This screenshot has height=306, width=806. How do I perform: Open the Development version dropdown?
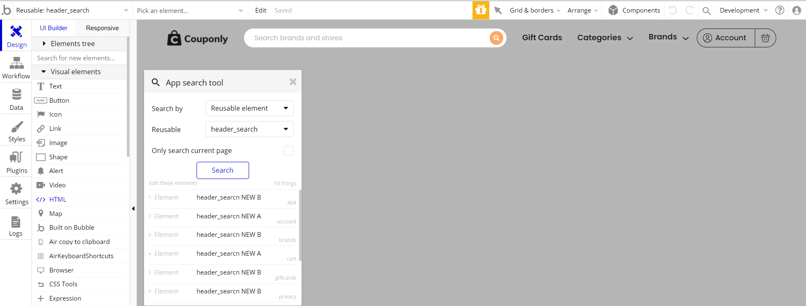pos(743,10)
